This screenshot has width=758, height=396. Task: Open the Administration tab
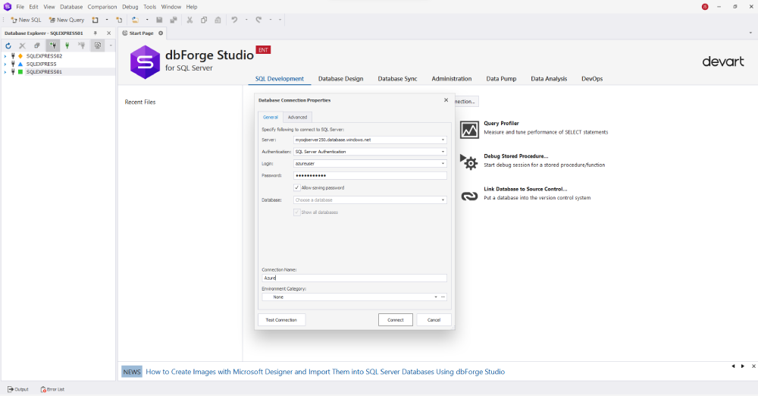point(452,78)
